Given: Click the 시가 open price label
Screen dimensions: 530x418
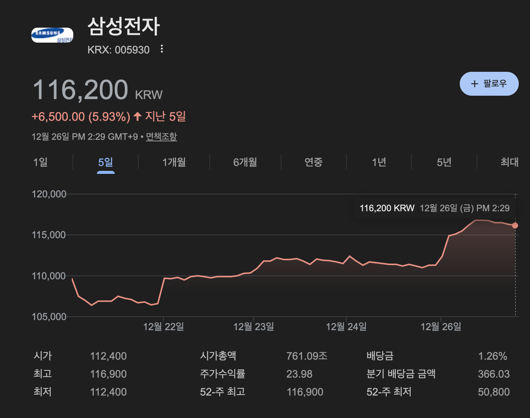Looking at the screenshot, I should (43, 356).
